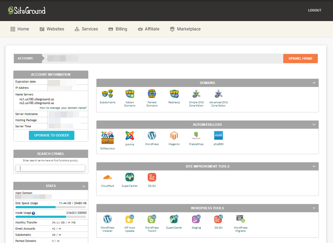Launch the Addon Domains tool
The image size is (333, 243).
[130, 94]
